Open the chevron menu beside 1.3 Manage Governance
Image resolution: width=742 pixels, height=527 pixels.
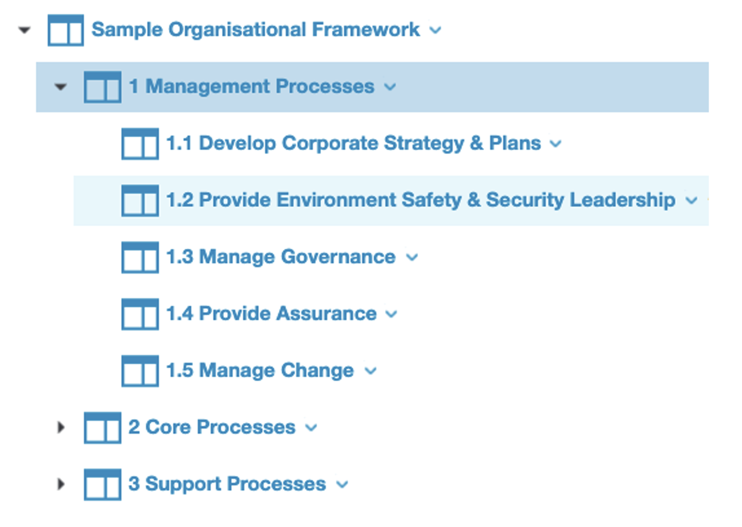click(x=413, y=258)
